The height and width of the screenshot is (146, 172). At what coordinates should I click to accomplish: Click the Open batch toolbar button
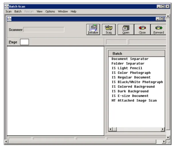(126, 29)
